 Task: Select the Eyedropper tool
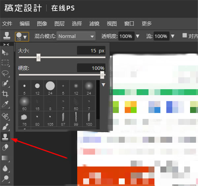5,104
